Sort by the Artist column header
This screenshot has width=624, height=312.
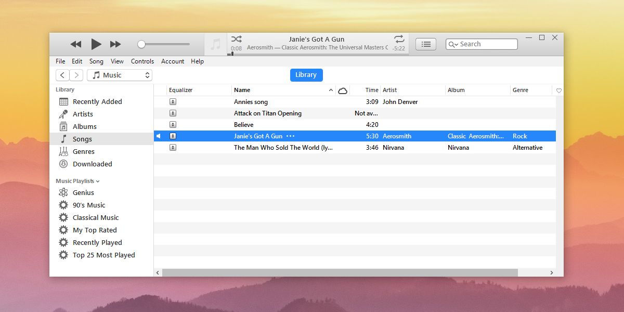tap(413, 90)
